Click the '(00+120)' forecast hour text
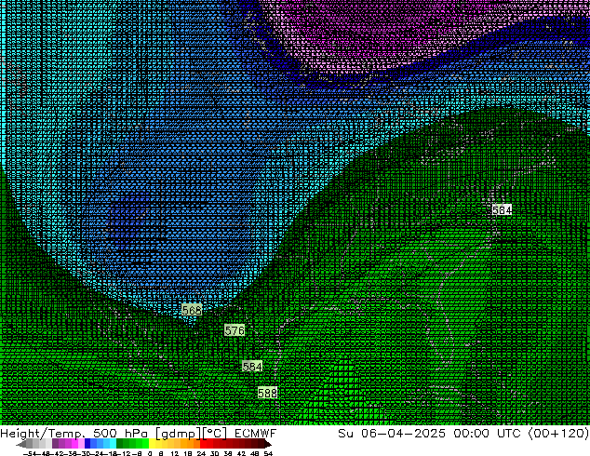 pos(558,433)
